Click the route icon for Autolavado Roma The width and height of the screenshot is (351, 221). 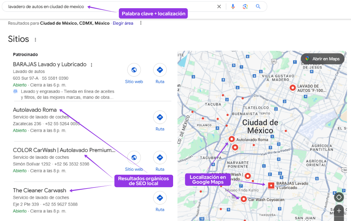[x=160, y=117]
